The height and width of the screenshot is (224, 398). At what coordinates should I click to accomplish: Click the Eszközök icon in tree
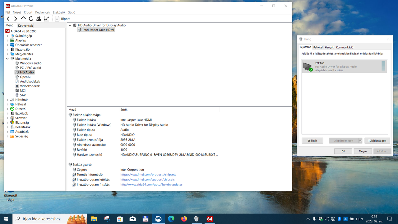click(x=12, y=114)
